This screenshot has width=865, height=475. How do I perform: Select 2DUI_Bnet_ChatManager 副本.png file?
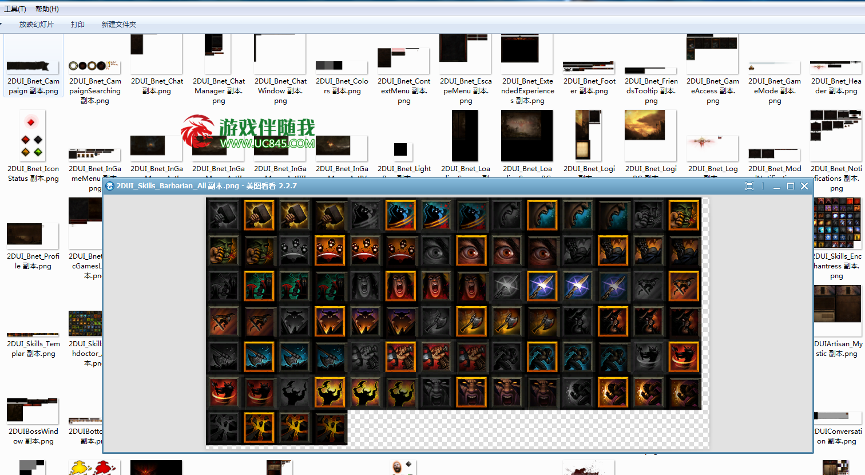pyautogui.click(x=219, y=69)
